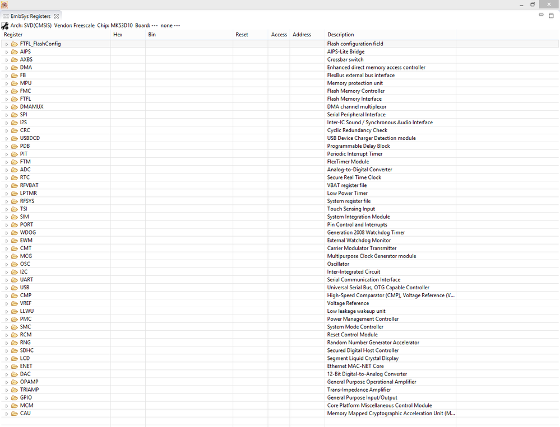Viewport: 560px width, 427px height.
Task: Expand the FB register group
Action: [6, 76]
